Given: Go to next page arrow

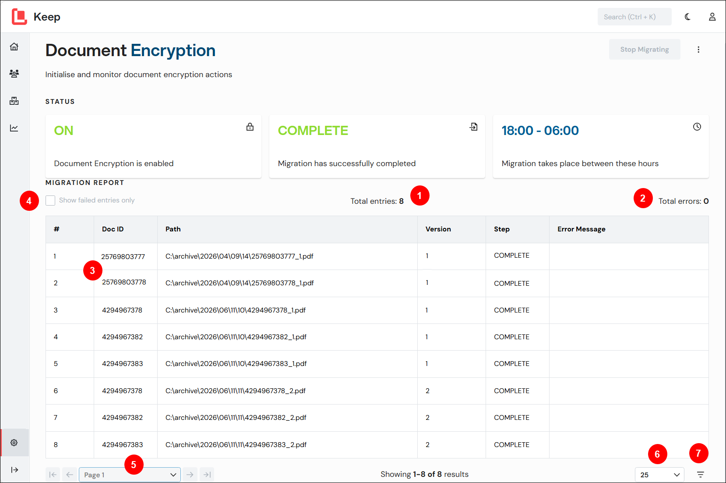Looking at the screenshot, I should [190, 475].
